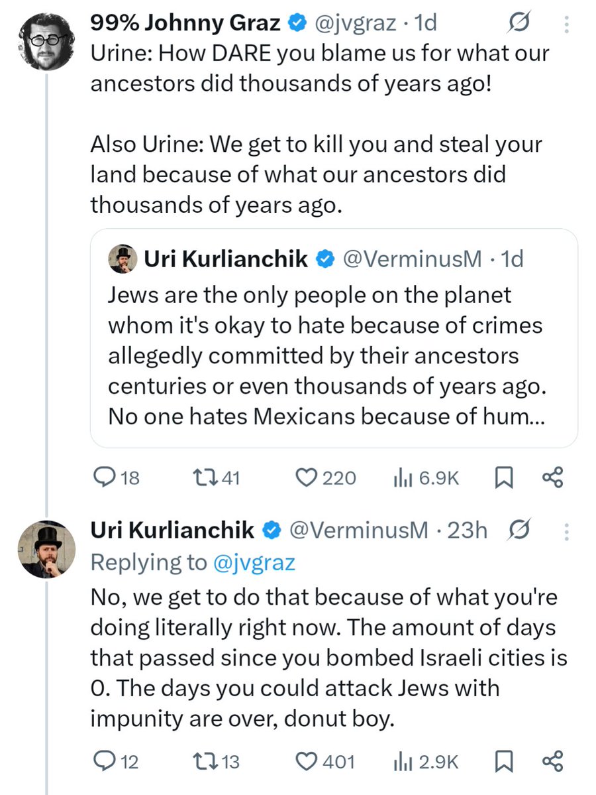This screenshot has width=596, height=795.
Task: Click Grok icon on Uri's reply
Action: point(521,530)
